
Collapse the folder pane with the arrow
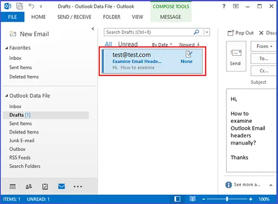coord(93,29)
